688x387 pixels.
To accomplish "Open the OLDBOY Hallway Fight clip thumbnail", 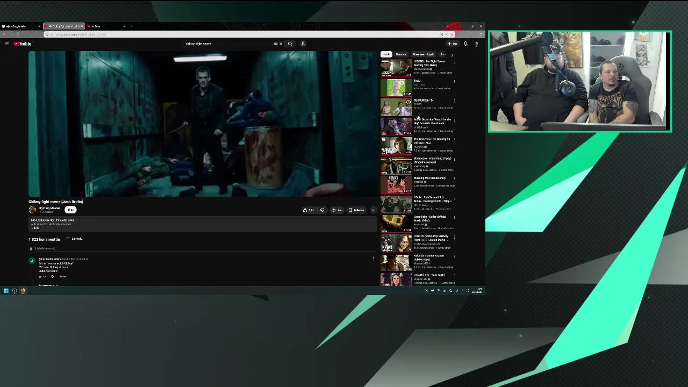I will pyautogui.click(x=397, y=243).
